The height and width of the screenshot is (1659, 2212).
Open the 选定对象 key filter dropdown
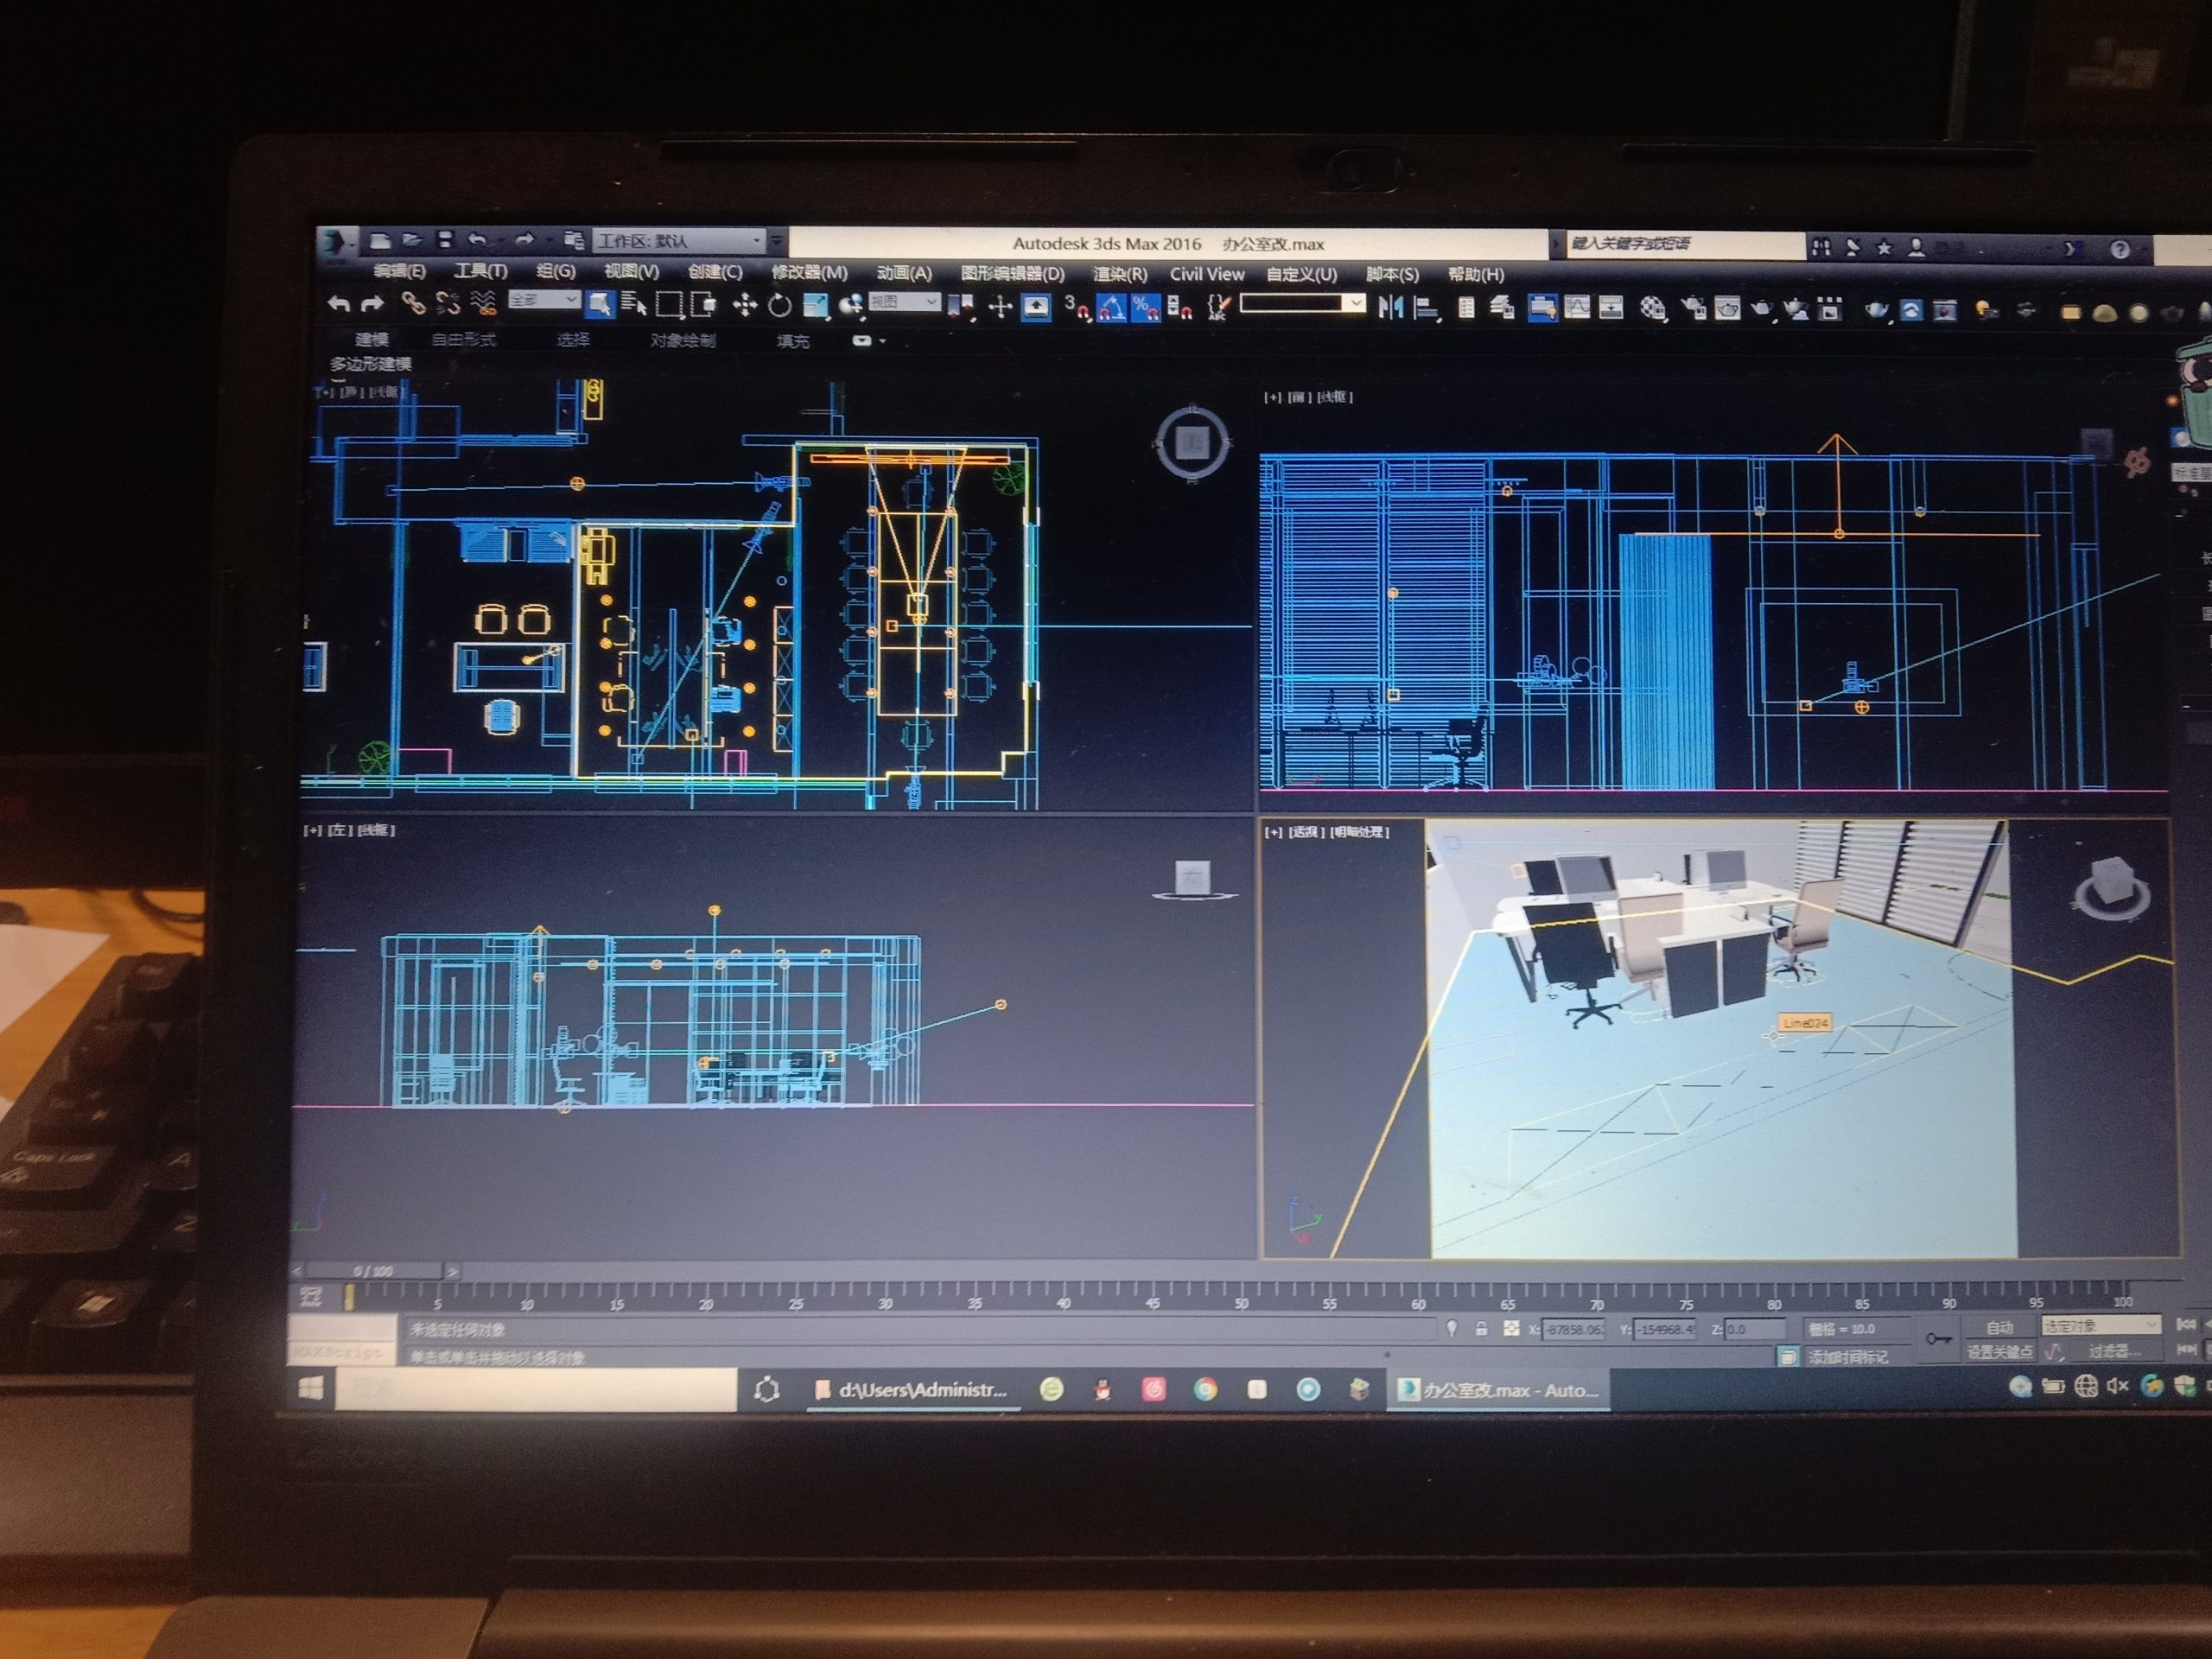(x=2101, y=1326)
